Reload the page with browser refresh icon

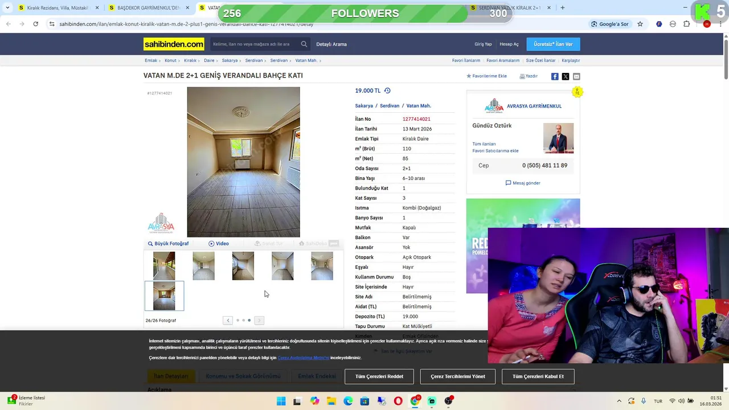pyautogui.click(x=35, y=24)
